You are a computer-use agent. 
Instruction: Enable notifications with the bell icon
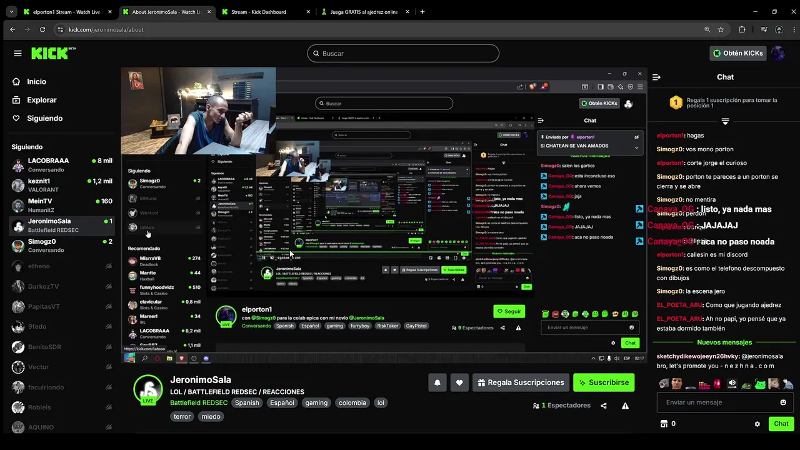(x=437, y=382)
